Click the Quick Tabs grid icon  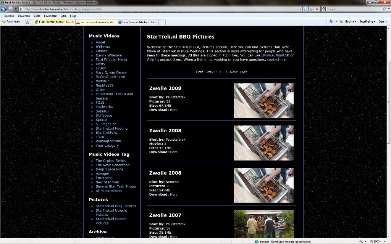[x=27, y=22]
